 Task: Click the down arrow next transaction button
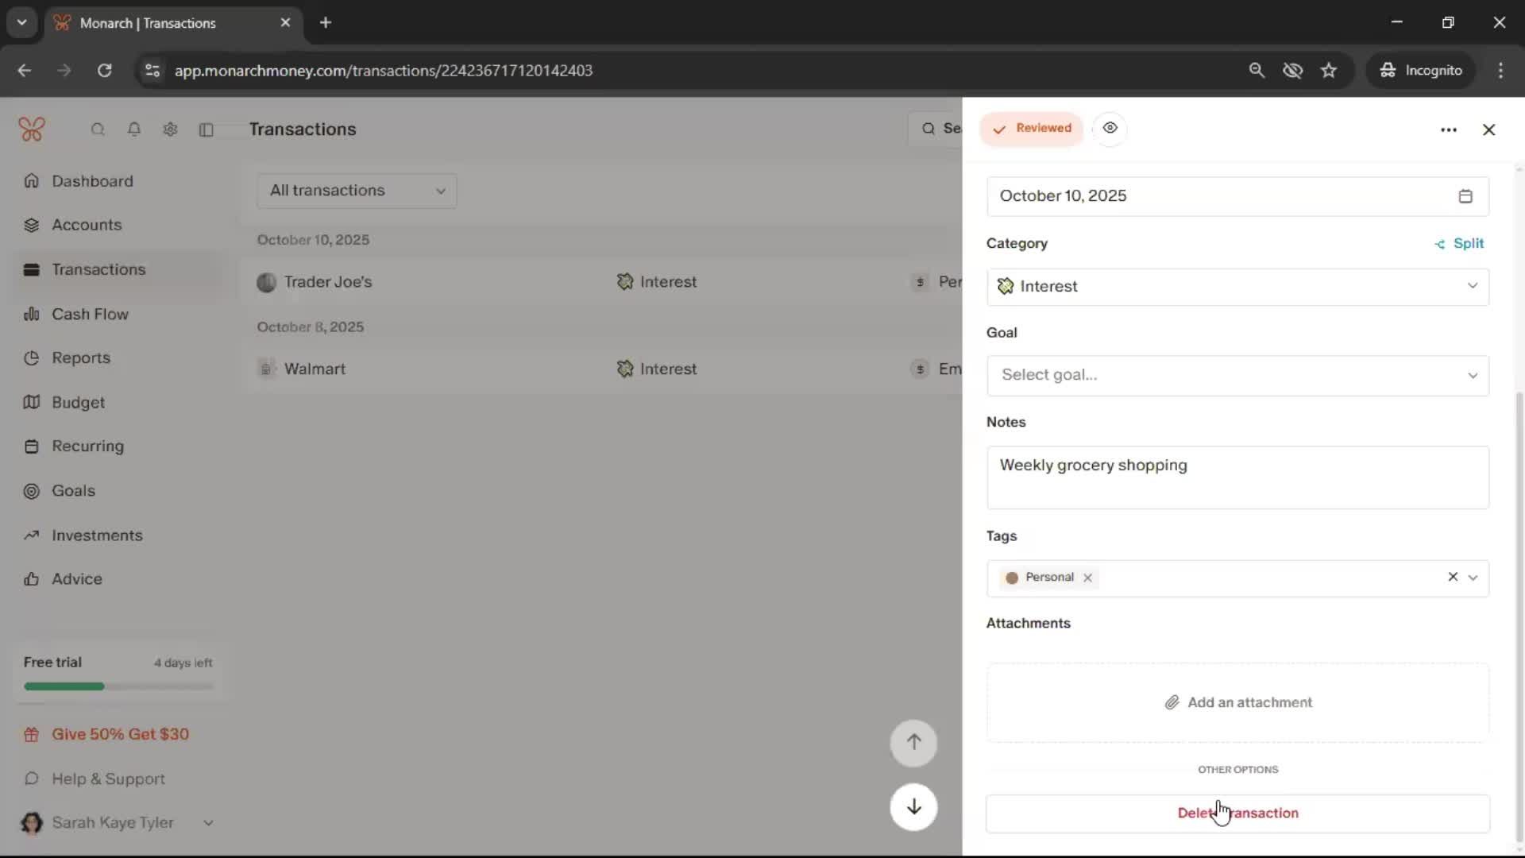(913, 807)
